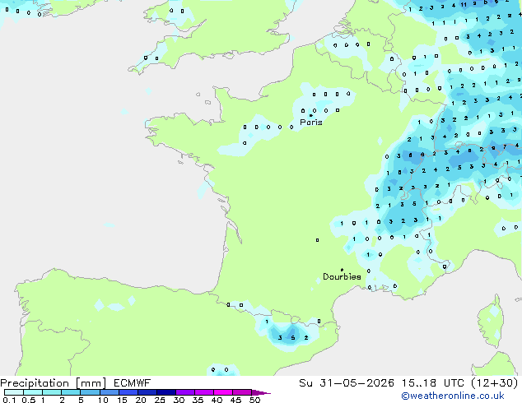Image resolution: width=522 pixels, height=403 pixels.
Task: Select the legend swatch between 20 and 25
Action: [x=147, y=392]
